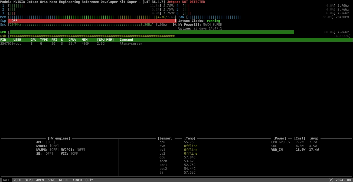The image size is (353, 182).
Task: Click the PRI column header
Action: point(54,40)
